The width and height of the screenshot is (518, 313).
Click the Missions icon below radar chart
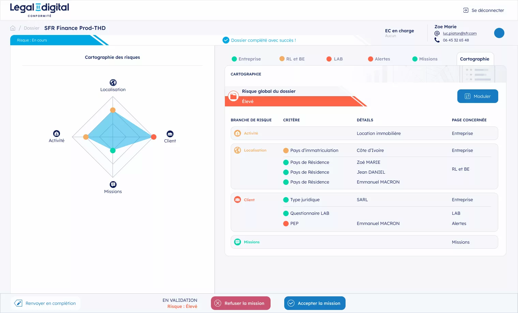click(x=113, y=185)
